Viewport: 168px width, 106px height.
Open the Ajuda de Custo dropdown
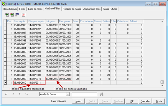coord(68,94)
